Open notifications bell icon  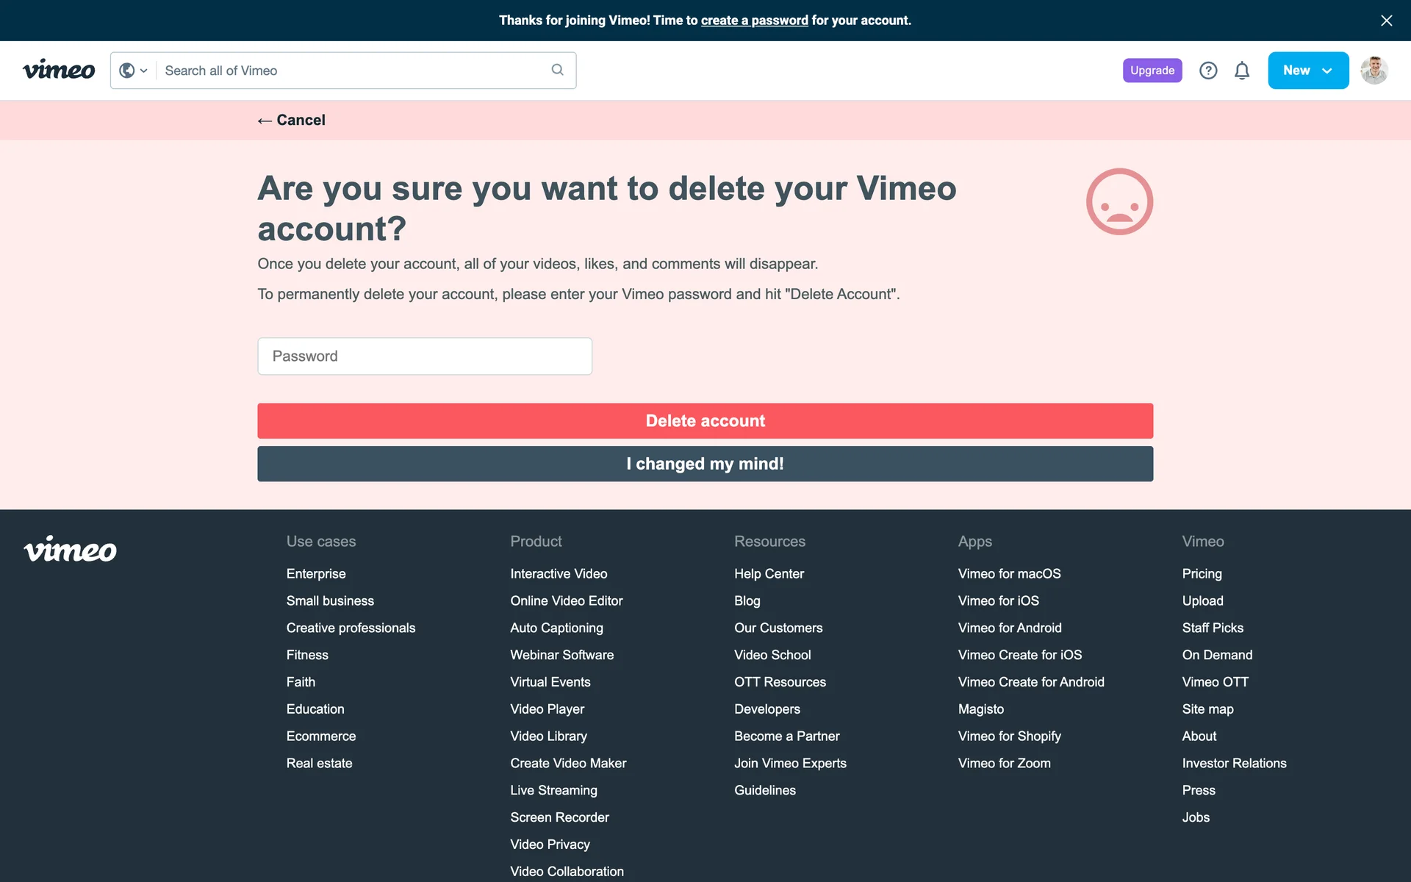1242,71
